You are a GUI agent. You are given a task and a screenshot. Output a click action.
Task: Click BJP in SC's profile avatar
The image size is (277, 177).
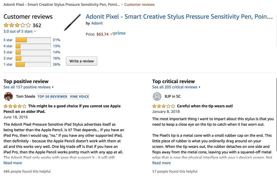click(x=157, y=97)
